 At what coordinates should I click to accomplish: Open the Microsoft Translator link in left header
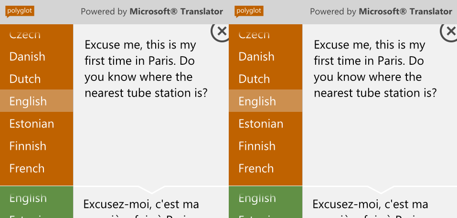tap(176, 11)
